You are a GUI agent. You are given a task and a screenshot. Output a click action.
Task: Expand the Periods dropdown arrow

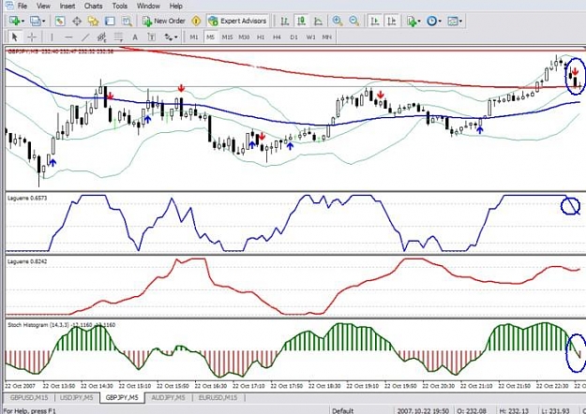coord(440,22)
